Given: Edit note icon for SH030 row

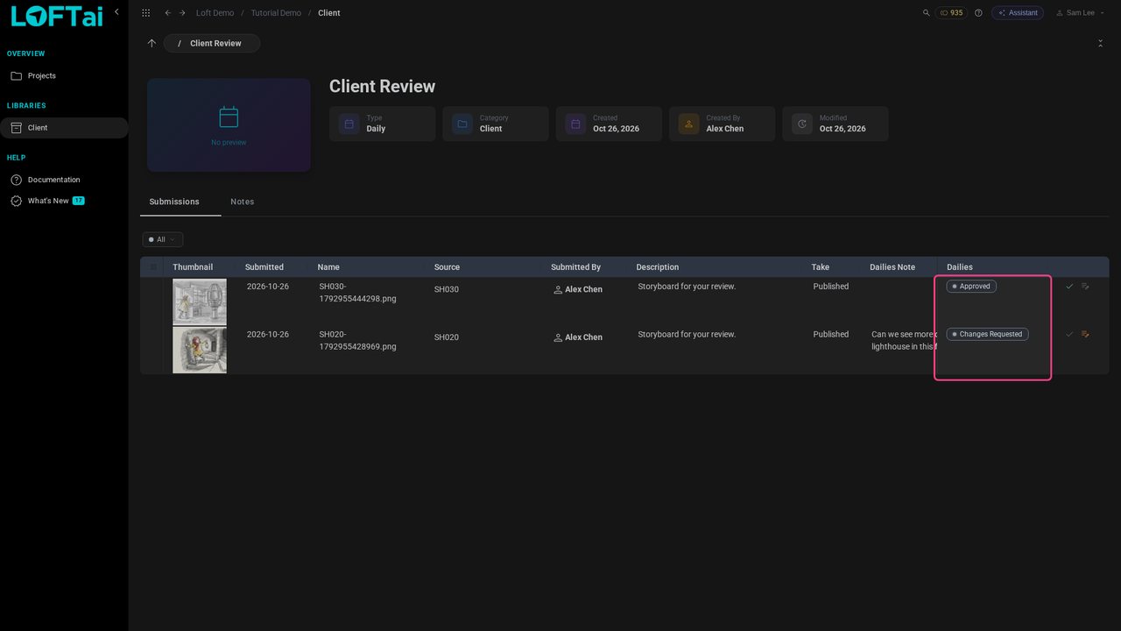Looking at the screenshot, I should (x=1085, y=287).
